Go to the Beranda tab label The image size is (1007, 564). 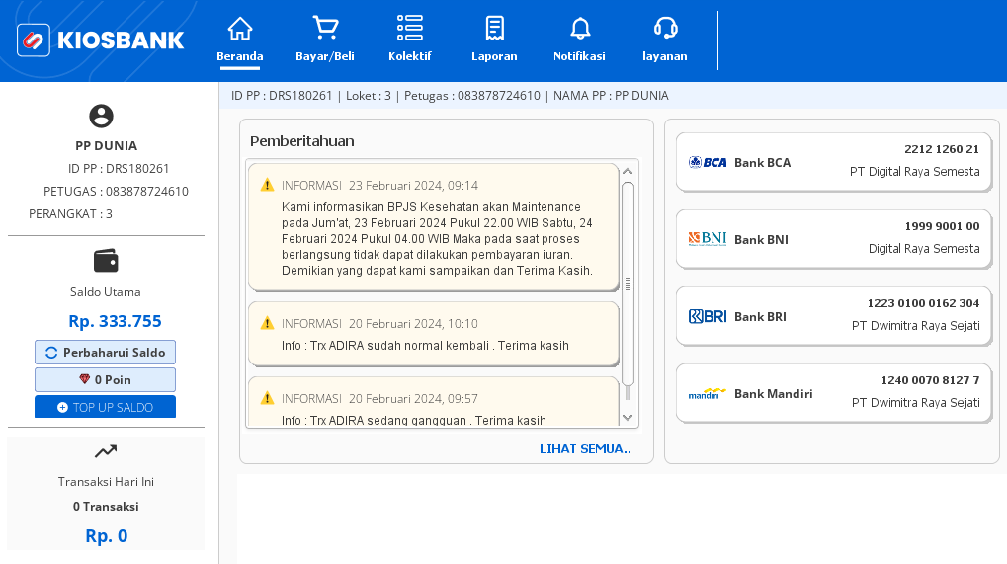point(239,56)
